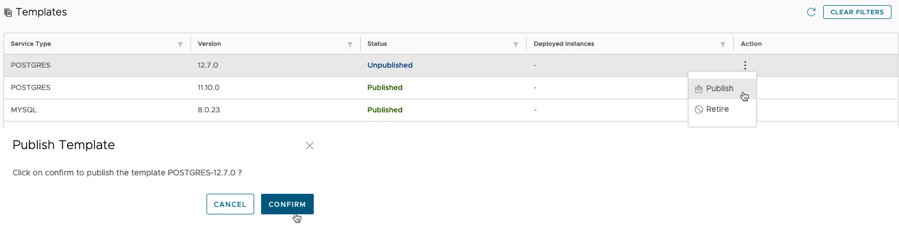Click the confirm publish message text
Screen dimensions: 899x227
coord(127,173)
